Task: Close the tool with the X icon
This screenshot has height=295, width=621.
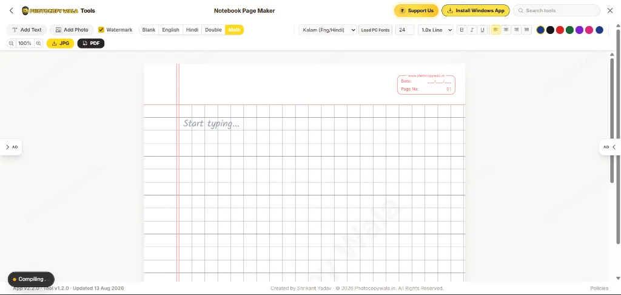Action: pyautogui.click(x=610, y=11)
